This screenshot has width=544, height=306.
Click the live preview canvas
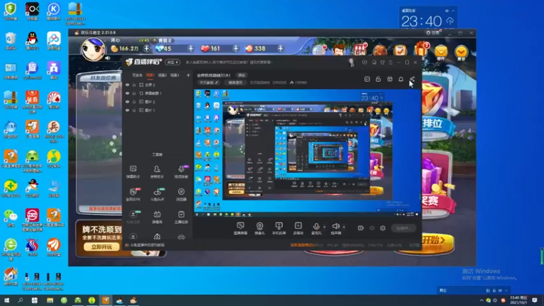[307, 154]
